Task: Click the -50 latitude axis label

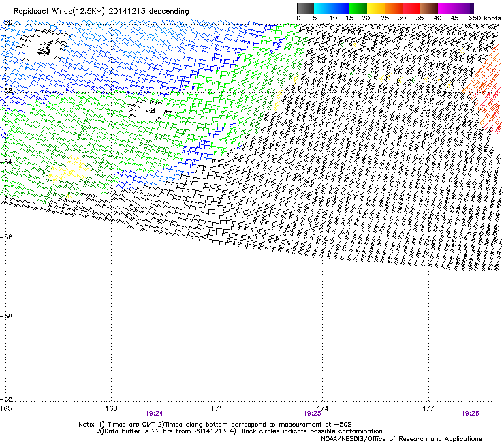Action: coord(6,22)
